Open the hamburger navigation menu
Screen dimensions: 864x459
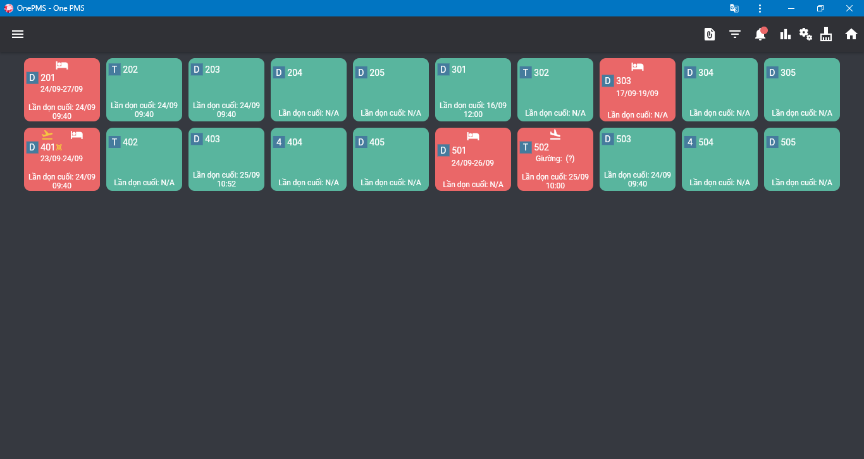18,34
